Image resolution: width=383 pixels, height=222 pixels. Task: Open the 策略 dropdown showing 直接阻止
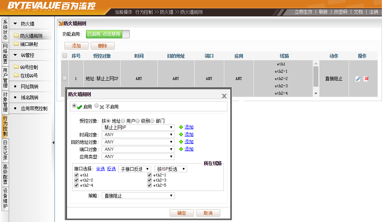pos(138,196)
